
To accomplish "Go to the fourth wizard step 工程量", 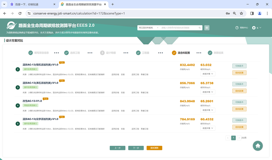I will (x=142, y=53).
